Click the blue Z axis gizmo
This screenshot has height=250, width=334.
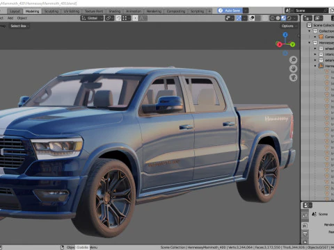(x=285, y=35)
